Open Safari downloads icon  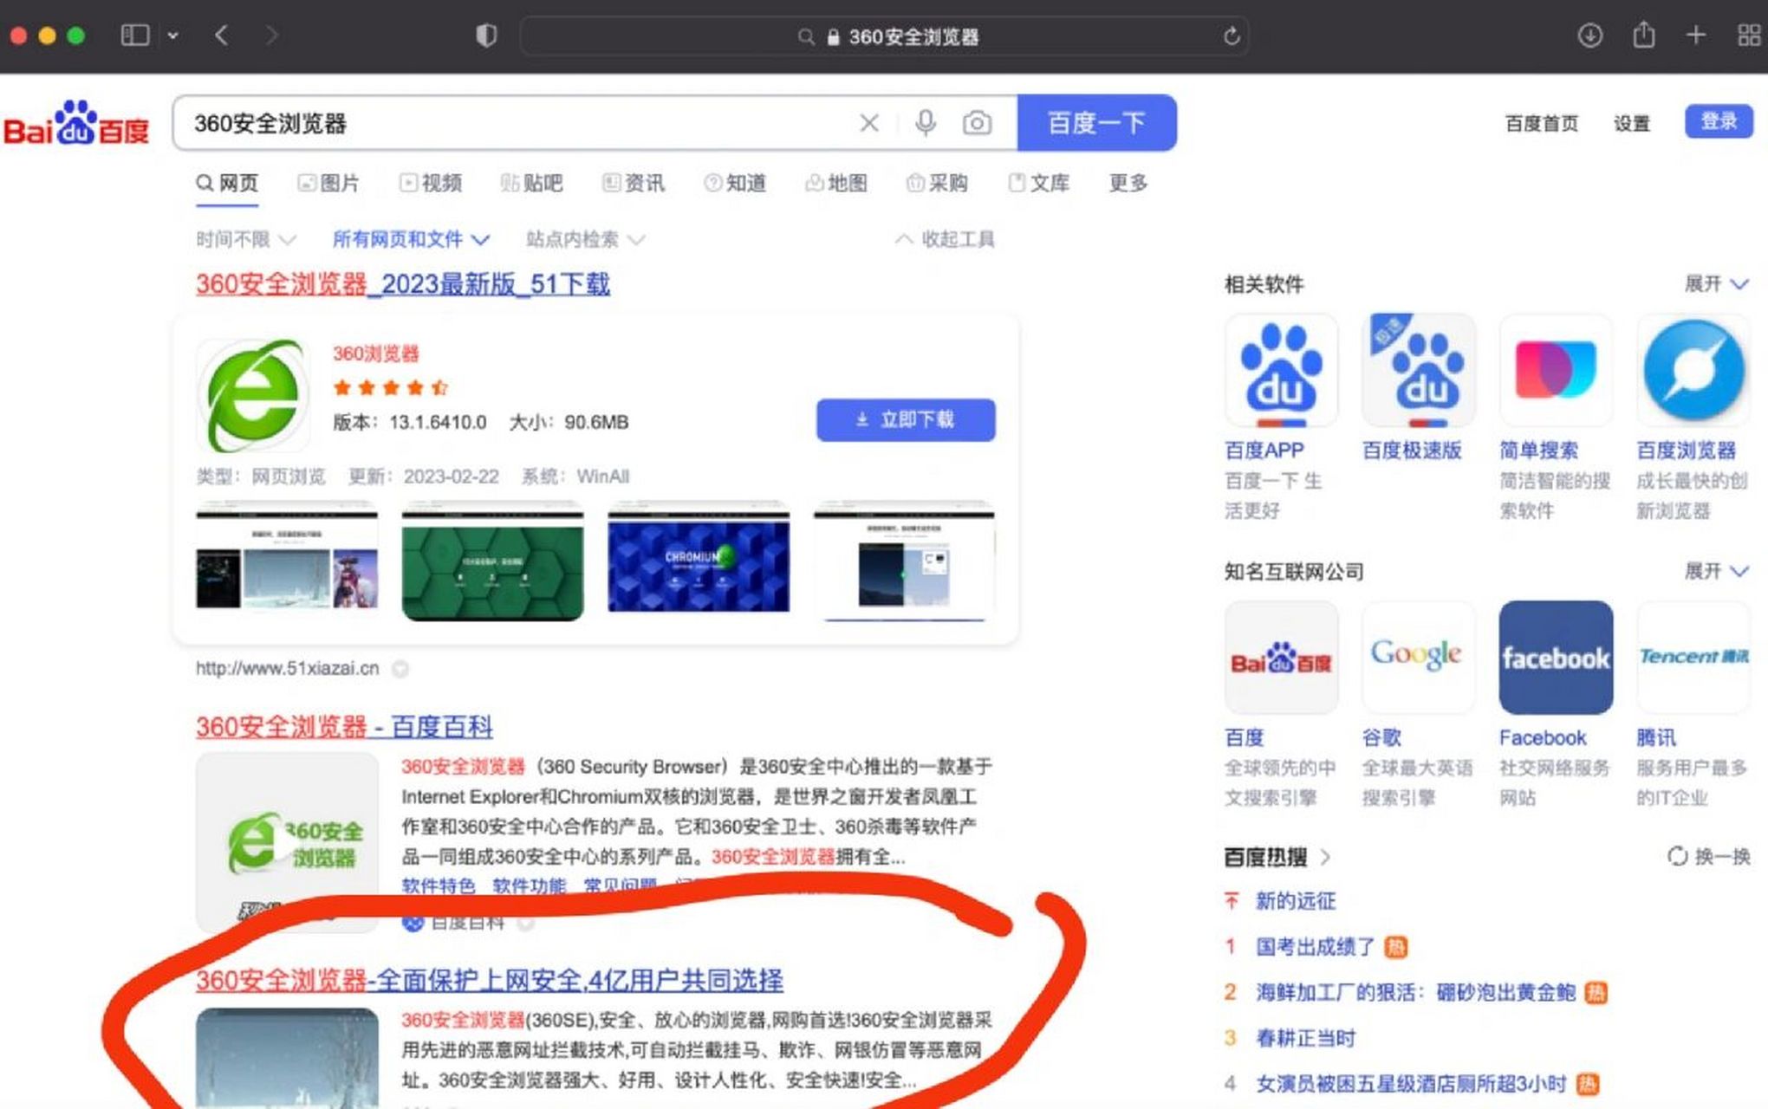[1589, 36]
